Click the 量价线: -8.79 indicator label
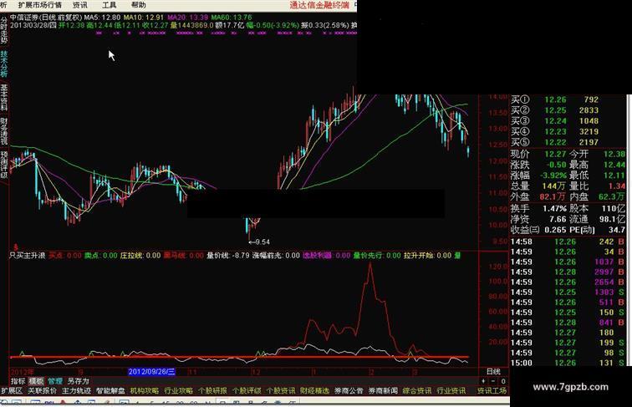632x407 pixels. [228, 256]
